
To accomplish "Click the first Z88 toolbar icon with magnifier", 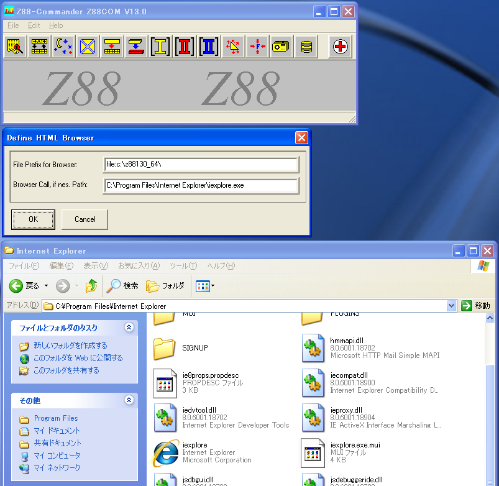I will point(15,47).
